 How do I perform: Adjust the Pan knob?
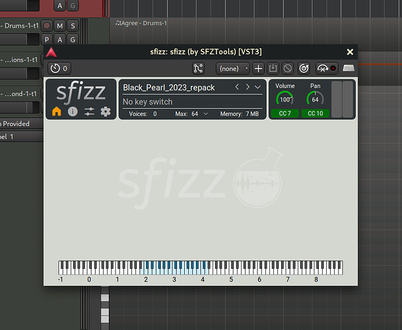click(315, 99)
